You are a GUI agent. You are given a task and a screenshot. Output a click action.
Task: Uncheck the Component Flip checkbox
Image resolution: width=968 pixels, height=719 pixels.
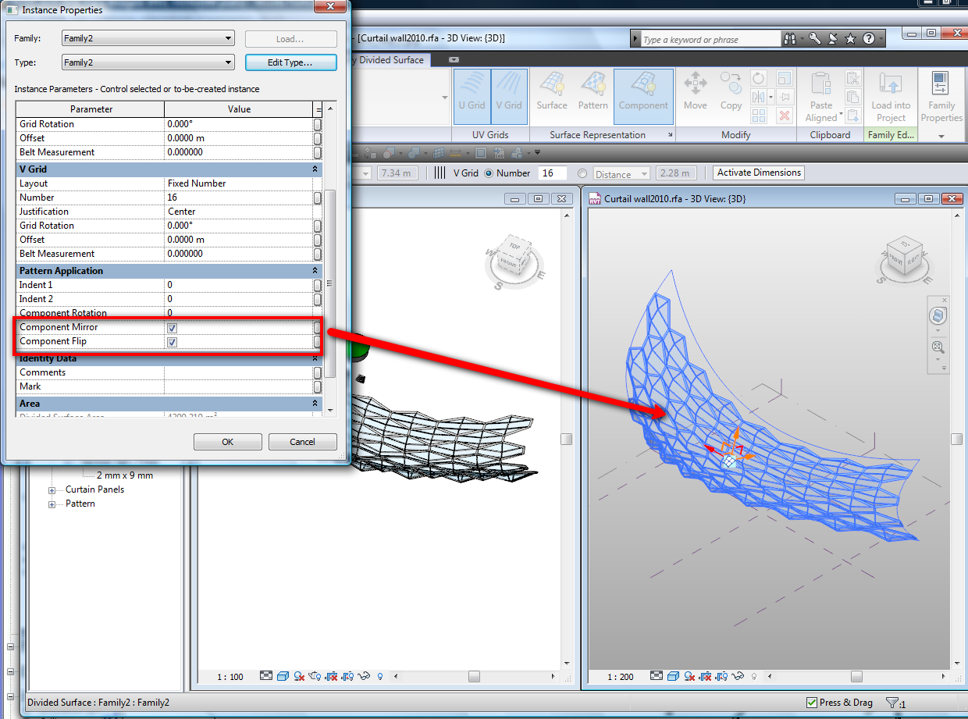(172, 342)
